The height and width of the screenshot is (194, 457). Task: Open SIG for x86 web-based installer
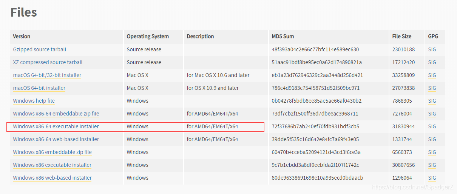432,178
